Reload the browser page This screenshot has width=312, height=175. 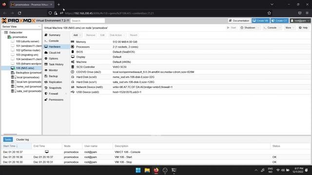(x=19, y=13)
